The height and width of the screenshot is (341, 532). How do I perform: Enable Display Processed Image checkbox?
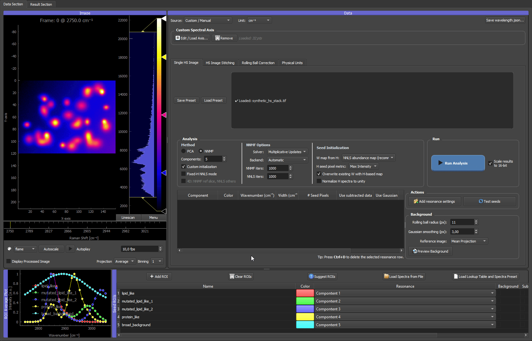(x=9, y=261)
